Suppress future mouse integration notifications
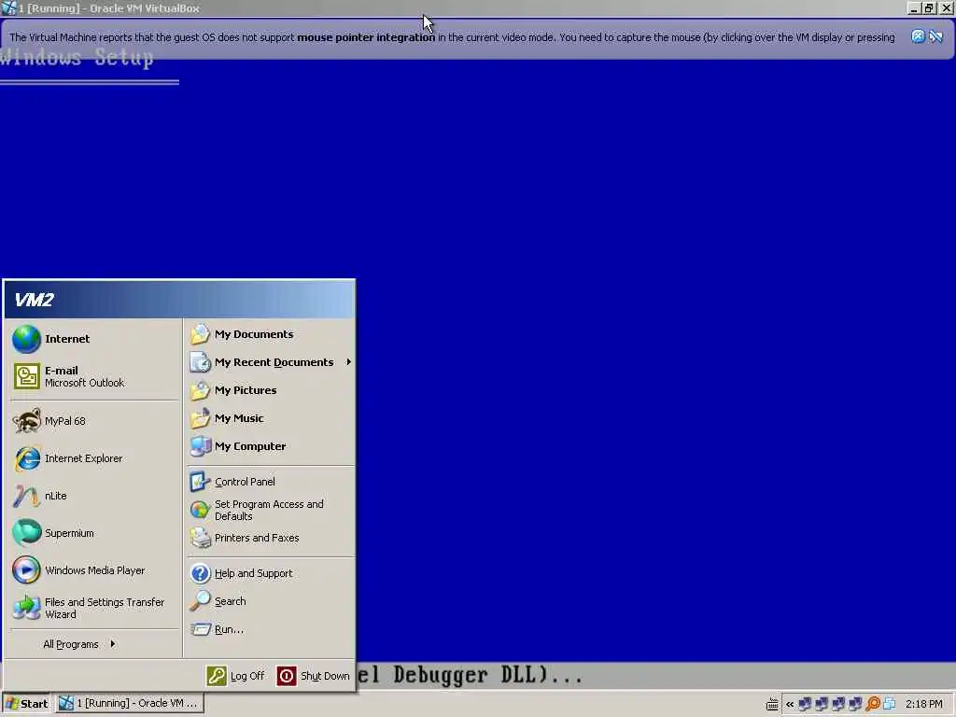This screenshot has width=956, height=717. tap(935, 36)
